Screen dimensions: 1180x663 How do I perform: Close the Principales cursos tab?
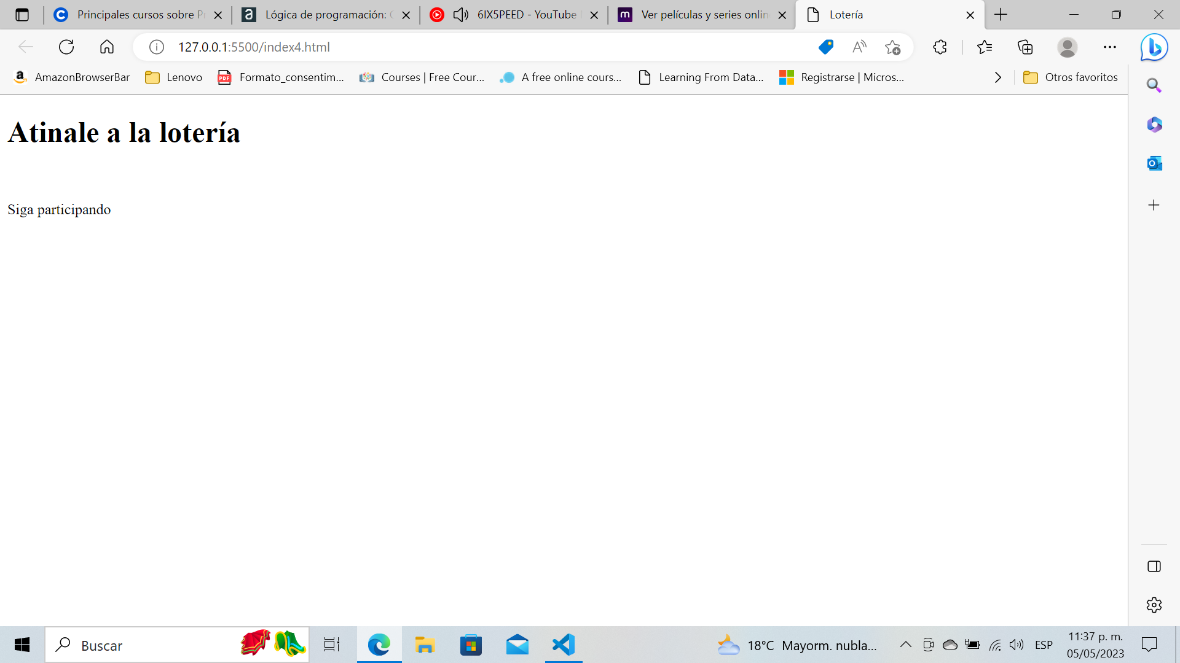point(218,15)
